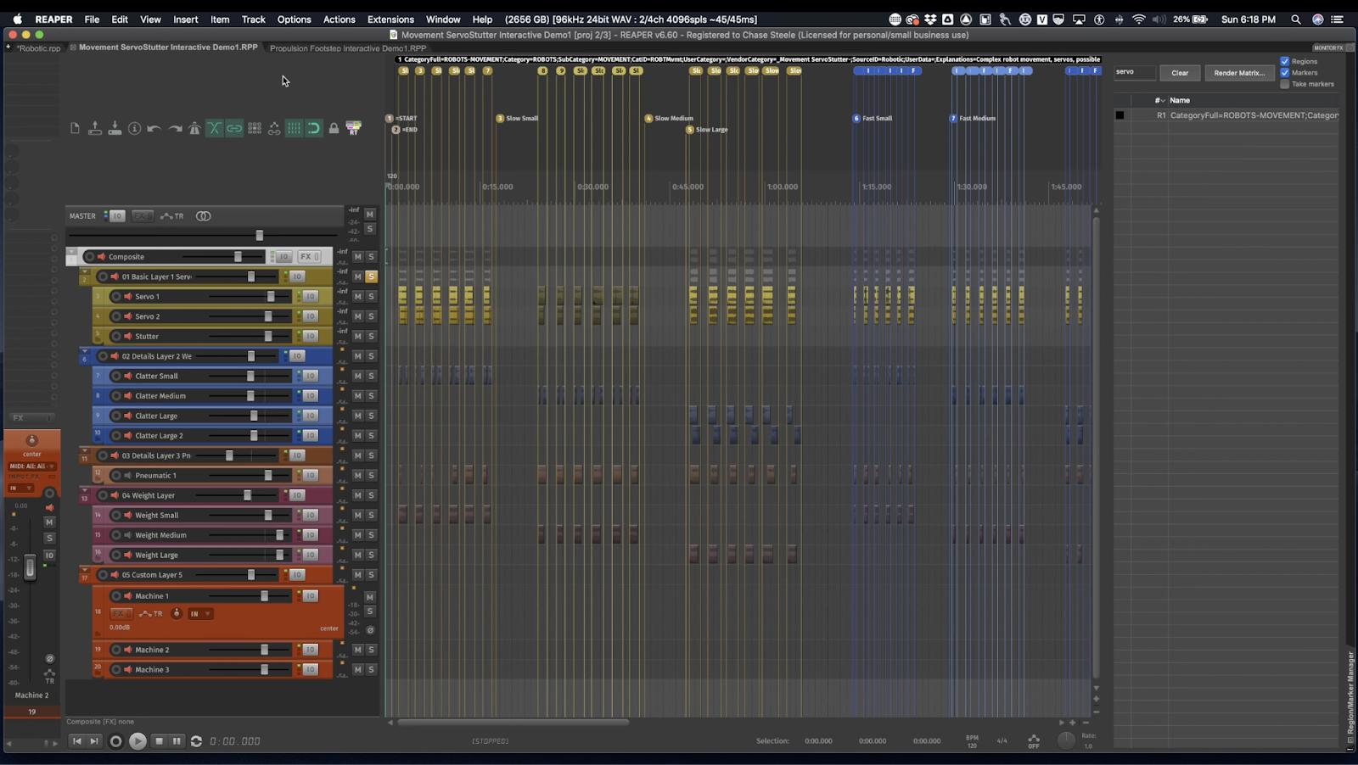Go to project end transport button
Viewport: 1358px width, 765px height.
tap(94, 741)
